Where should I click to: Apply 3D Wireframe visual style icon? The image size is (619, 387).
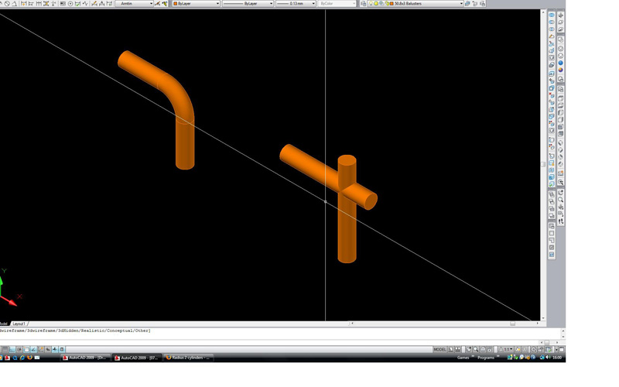pyautogui.click(x=560, y=49)
